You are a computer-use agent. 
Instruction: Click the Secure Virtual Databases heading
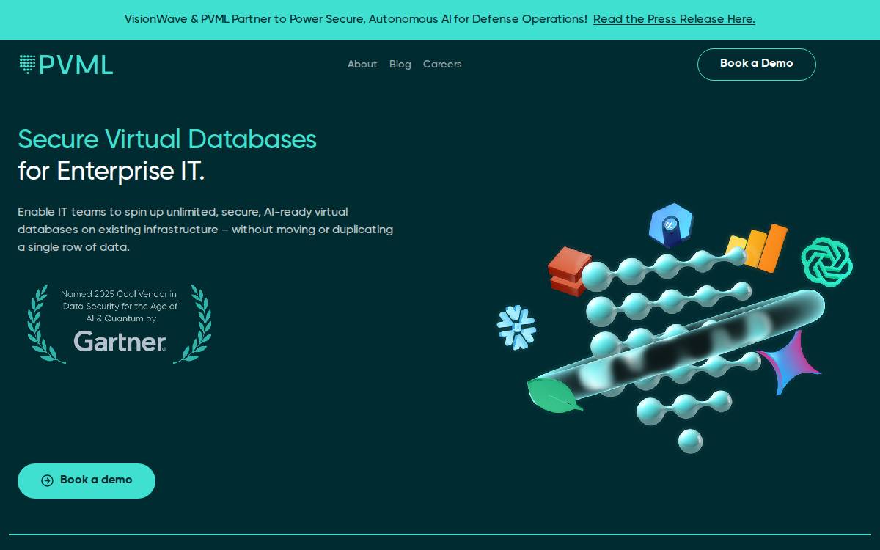(x=167, y=139)
